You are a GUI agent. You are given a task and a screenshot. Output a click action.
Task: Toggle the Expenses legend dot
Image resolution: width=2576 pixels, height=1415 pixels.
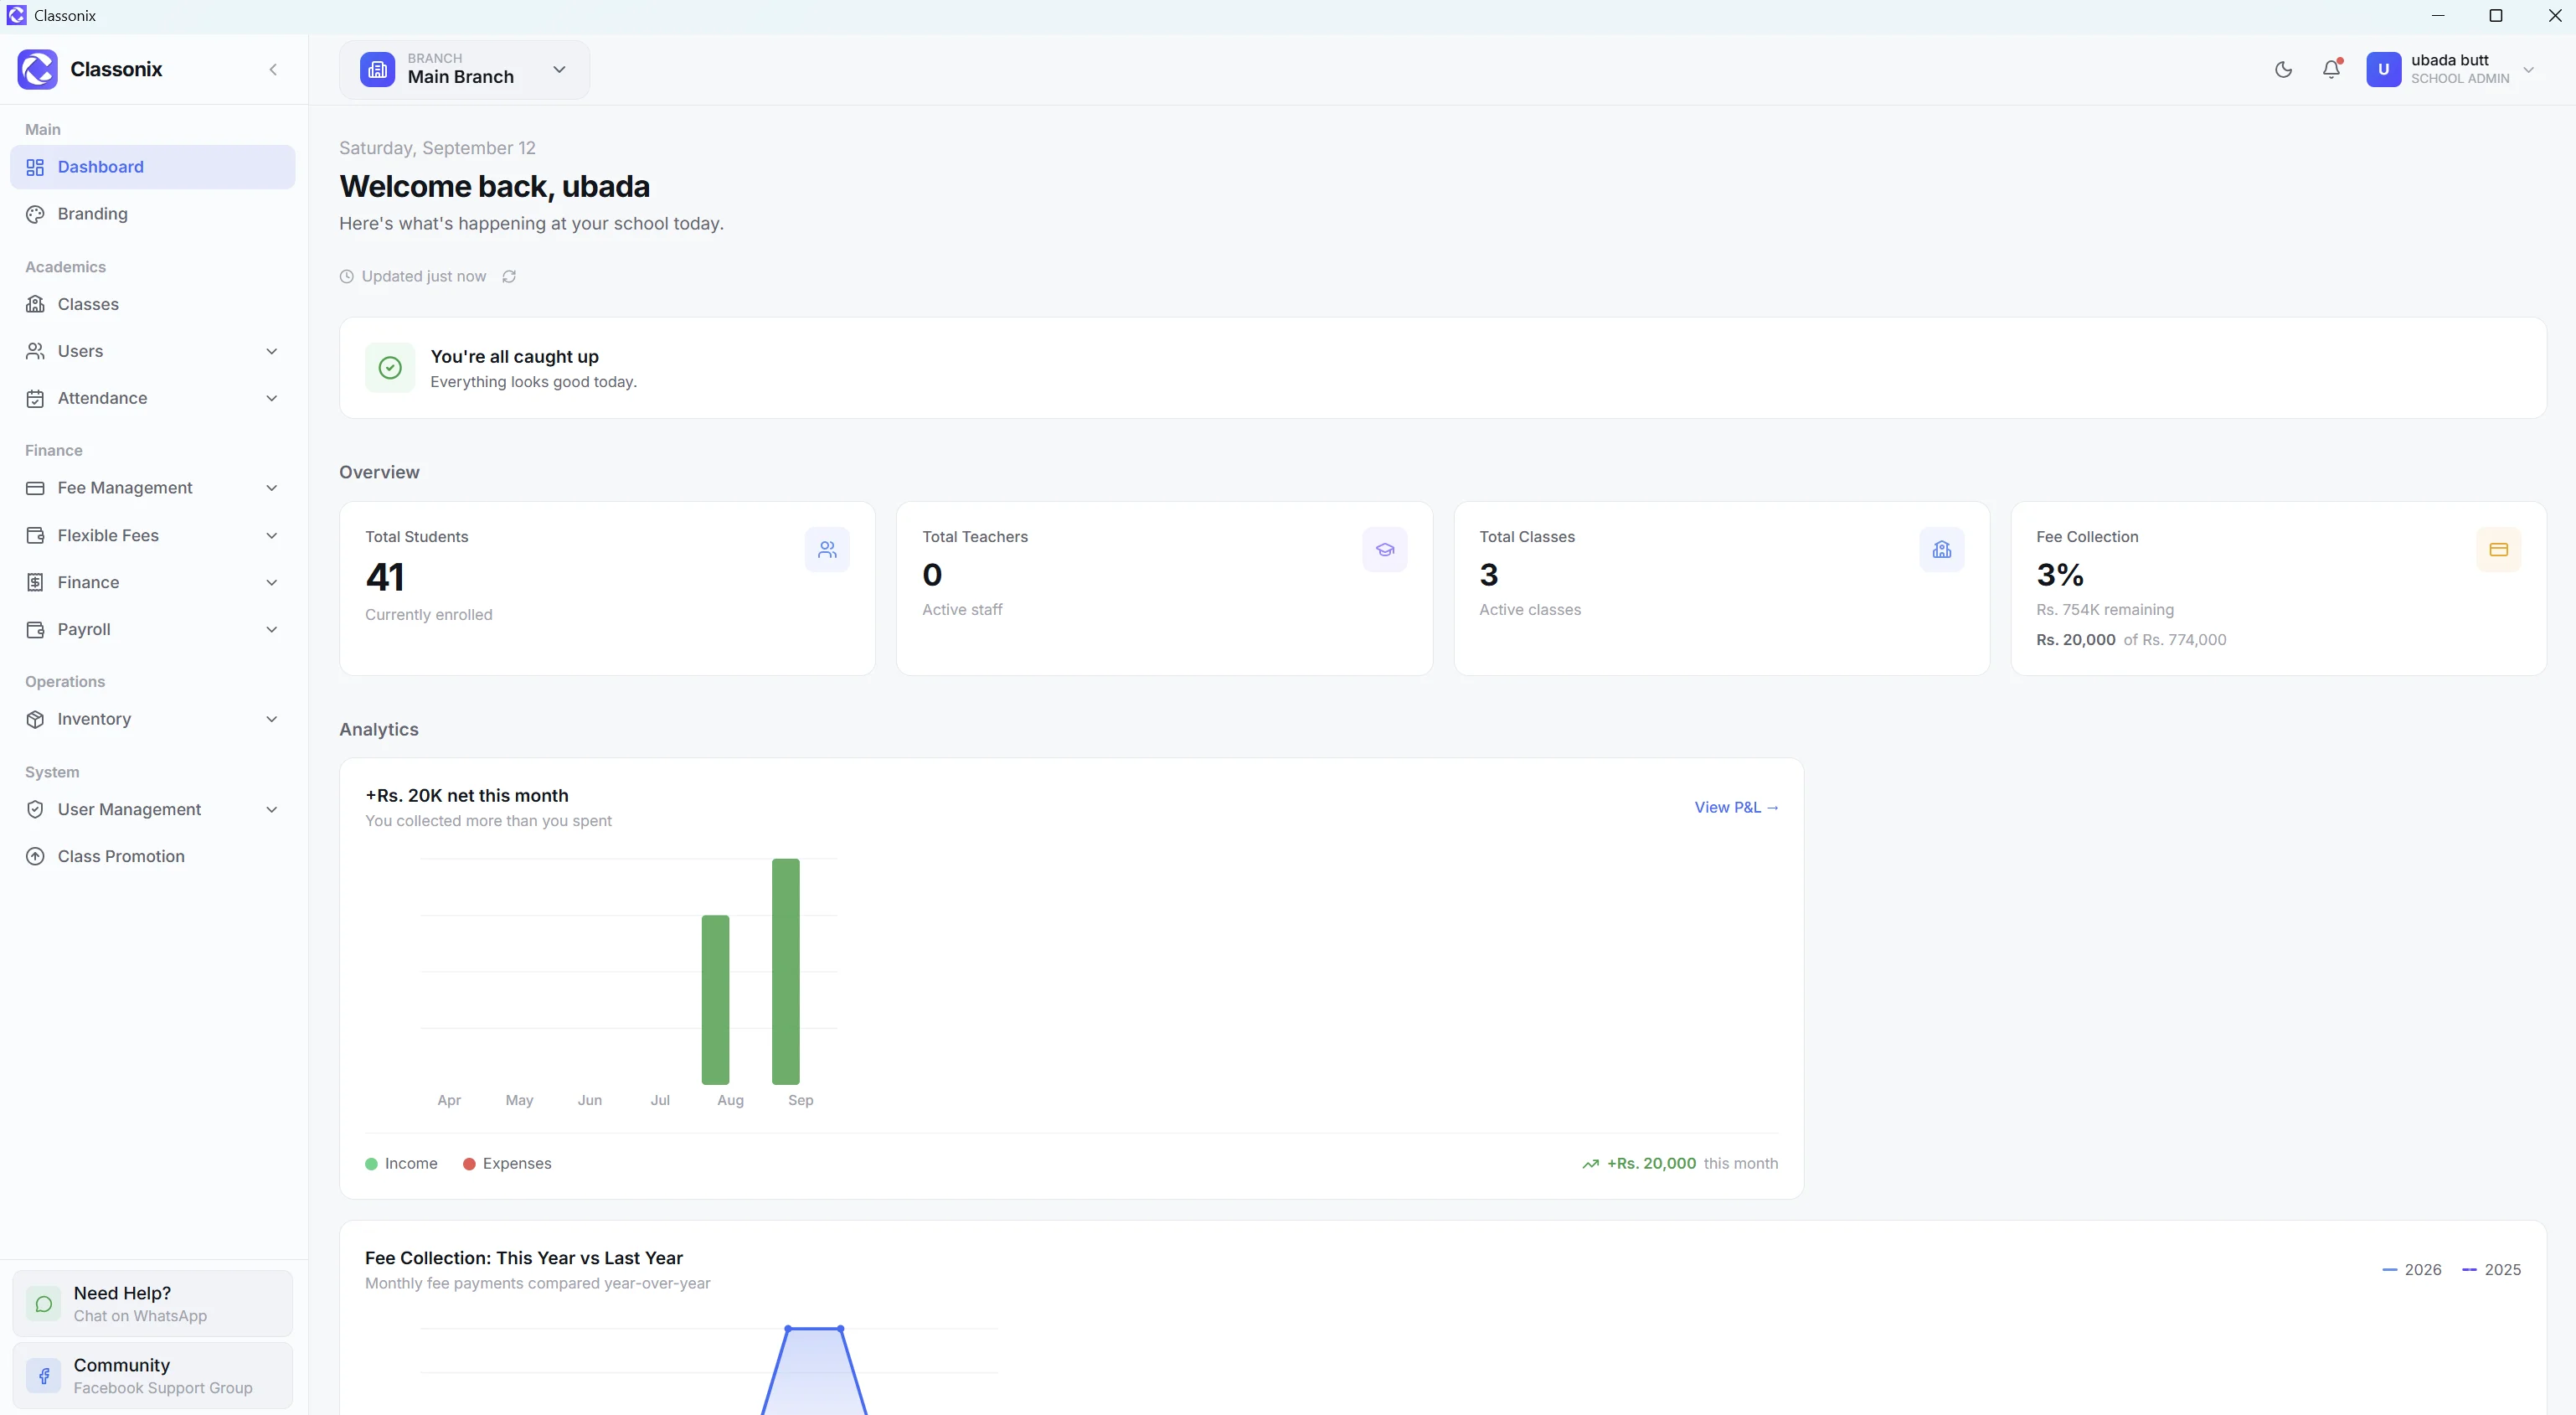[469, 1164]
